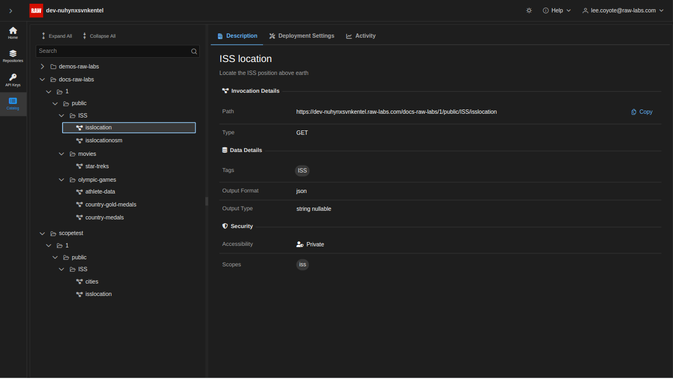
Task: Expand the demos-raw-labs folder chevron
Action: [42, 66]
